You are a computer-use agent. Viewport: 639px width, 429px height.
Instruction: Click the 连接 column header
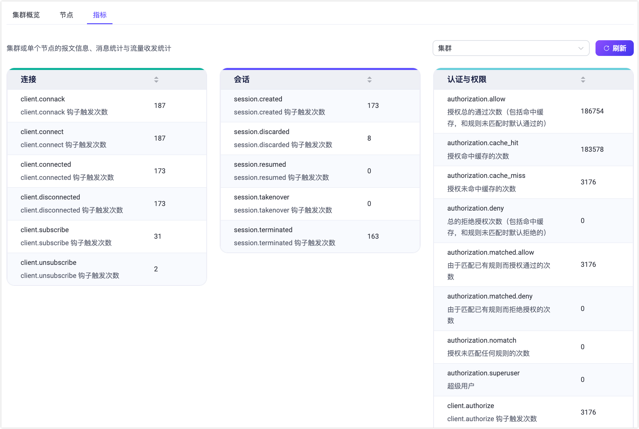pos(28,79)
